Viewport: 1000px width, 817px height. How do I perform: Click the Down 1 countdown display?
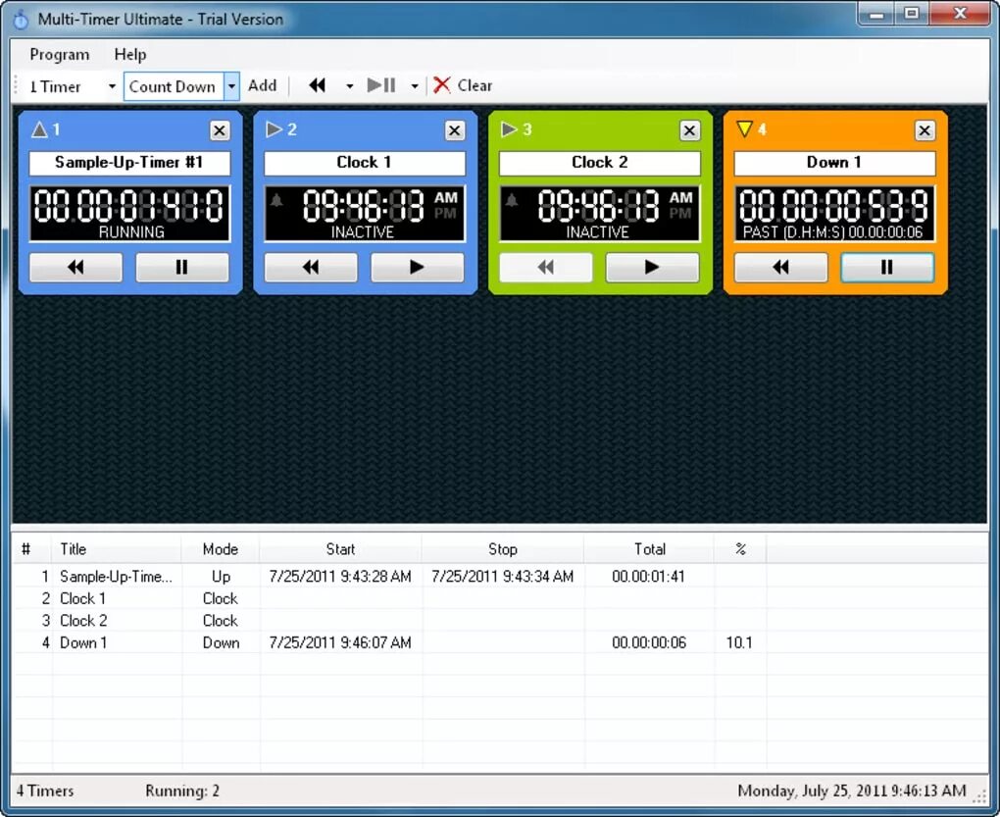pyautogui.click(x=834, y=214)
